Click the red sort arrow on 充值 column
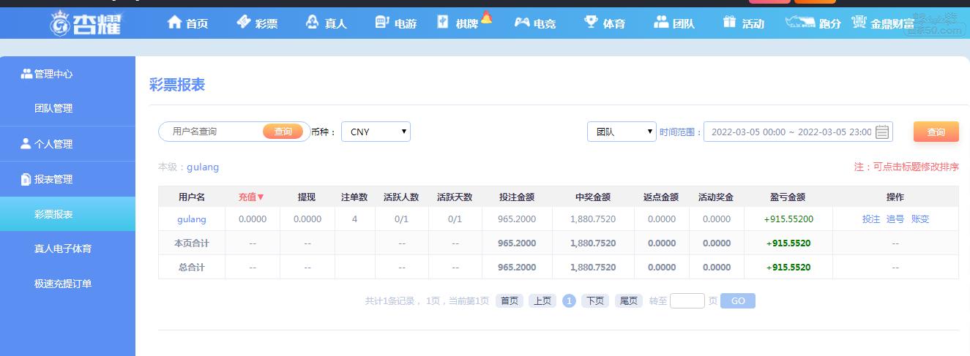Image resolution: width=970 pixels, height=356 pixels. click(261, 197)
